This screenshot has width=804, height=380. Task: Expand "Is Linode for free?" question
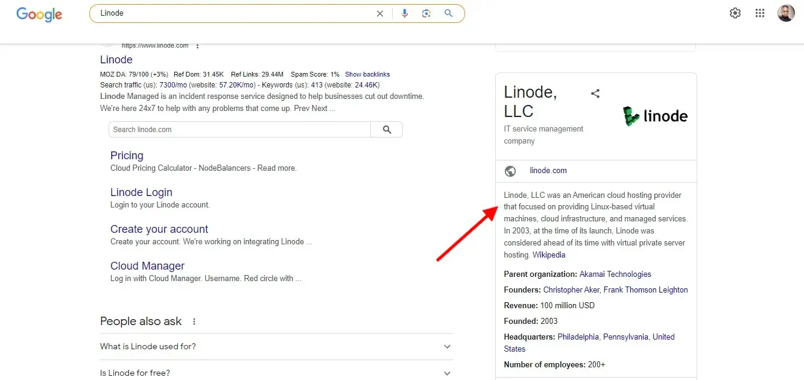[x=277, y=373]
